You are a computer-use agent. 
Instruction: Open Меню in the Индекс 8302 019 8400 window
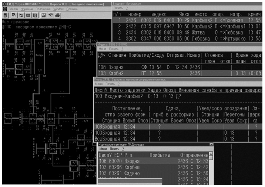[x=103, y=49]
